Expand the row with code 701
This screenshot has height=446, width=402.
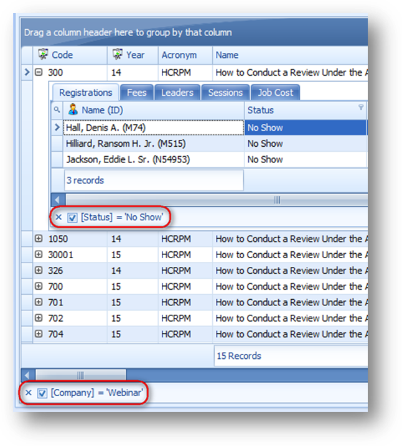(39, 302)
